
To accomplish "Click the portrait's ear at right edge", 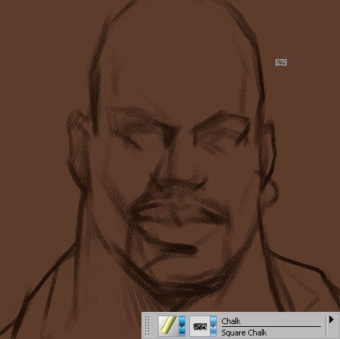I will [x=269, y=157].
